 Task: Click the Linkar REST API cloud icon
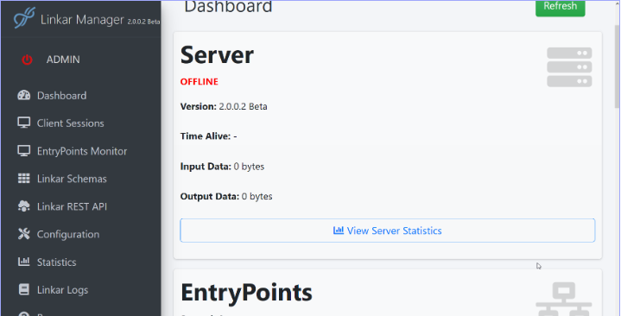click(24, 206)
